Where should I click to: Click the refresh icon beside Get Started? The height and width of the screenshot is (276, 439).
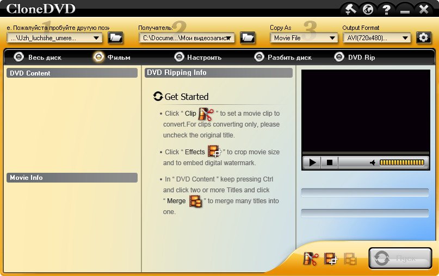[x=158, y=96]
